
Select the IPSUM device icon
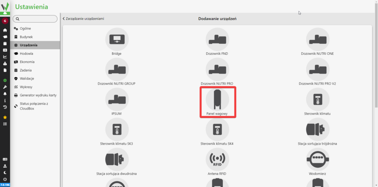[117, 100]
